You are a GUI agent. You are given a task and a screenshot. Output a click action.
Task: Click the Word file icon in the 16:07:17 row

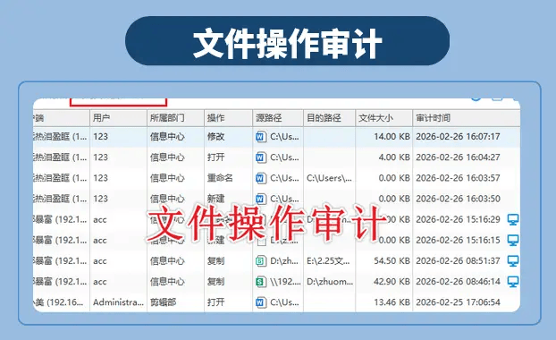(x=261, y=137)
